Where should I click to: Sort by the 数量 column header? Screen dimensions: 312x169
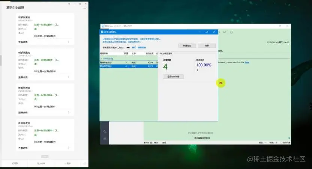click(126, 54)
